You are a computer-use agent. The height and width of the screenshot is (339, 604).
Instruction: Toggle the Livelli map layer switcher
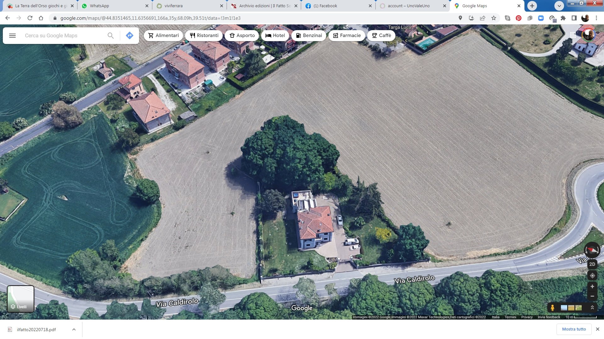pyautogui.click(x=20, y=299)
